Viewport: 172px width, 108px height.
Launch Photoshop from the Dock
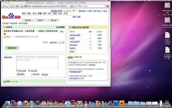[116, 103]
